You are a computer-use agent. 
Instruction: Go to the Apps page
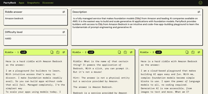(21, 3)
